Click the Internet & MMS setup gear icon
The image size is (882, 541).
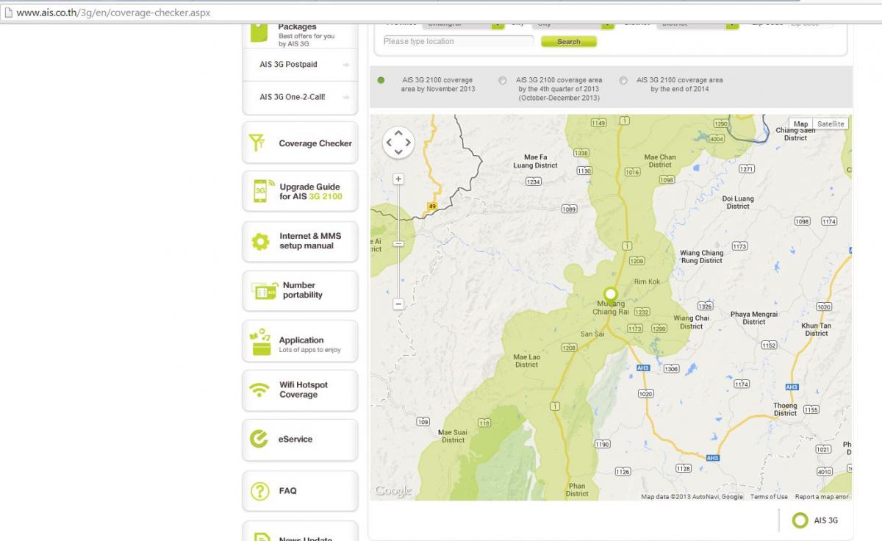point(260,241)
